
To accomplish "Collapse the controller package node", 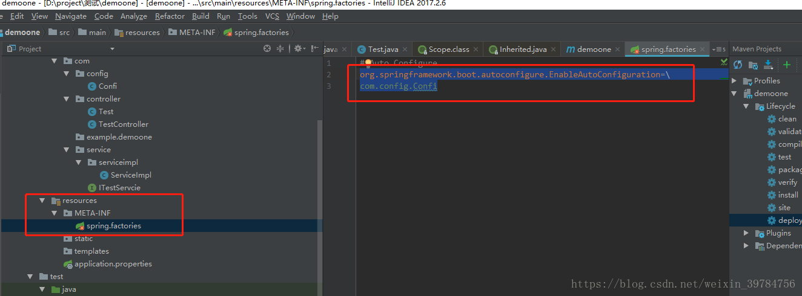I will (x=66, y=99).
